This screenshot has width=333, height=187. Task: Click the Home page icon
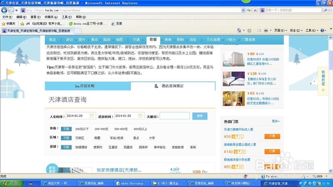pos(239,30)
